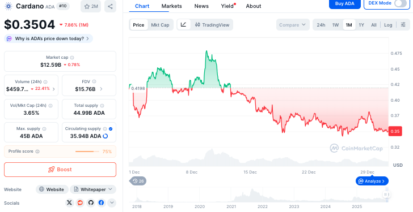Click the Market cap info icon
The width and height of the screenshot is (413, 212).
[72, 58]
